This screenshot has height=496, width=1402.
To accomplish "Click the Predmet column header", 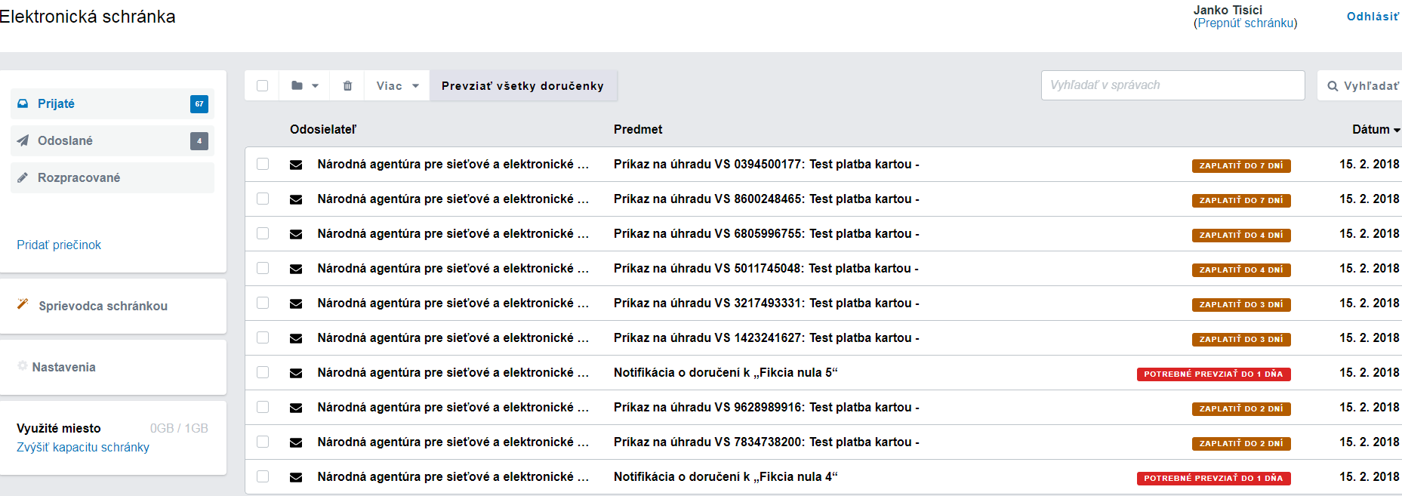I will coord(638,129).
